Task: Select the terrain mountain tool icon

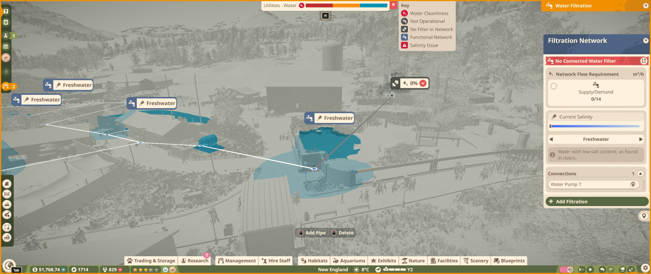Action: (7, 204)
